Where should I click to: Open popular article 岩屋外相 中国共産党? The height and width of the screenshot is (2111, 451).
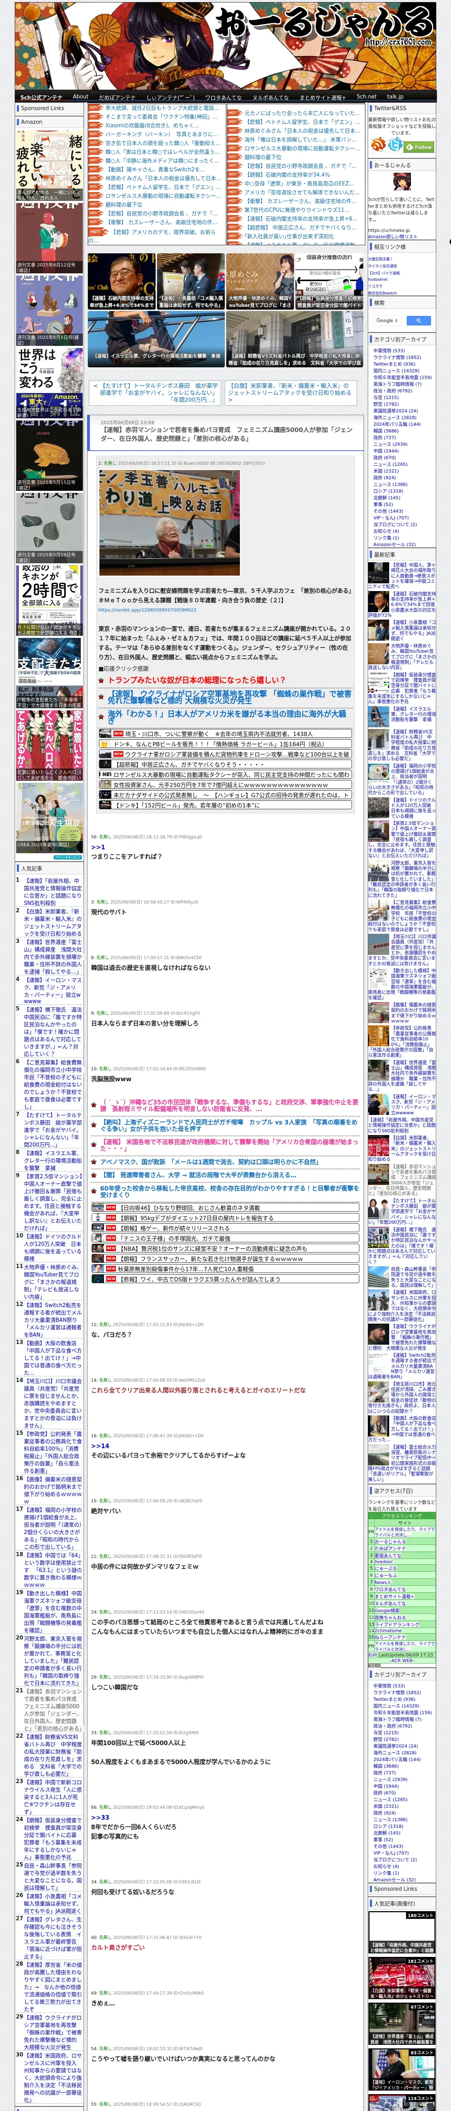click(x=52, y=892)
